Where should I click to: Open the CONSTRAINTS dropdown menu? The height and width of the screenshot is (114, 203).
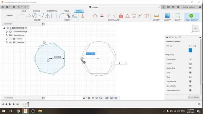[x=114, y=20]
